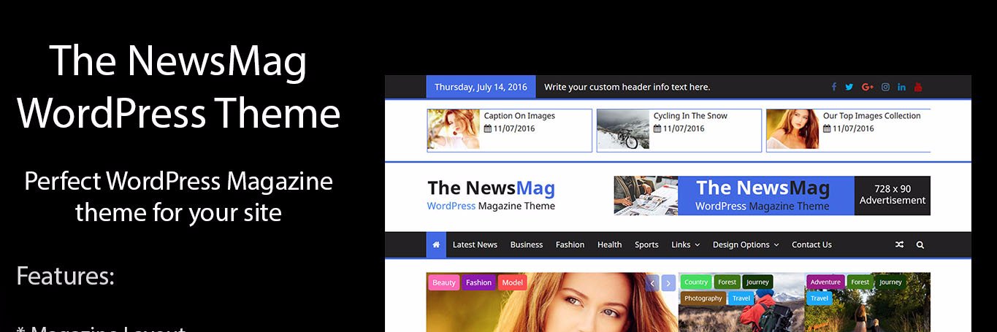Viewport: 997px width, 332px height.
Task: Click the 11/07/2016 date under Caption On Images
Action: point(514,128)
